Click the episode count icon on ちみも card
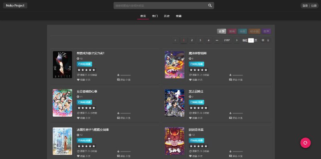Screen dimensions: 321x159 click(190, 135)
